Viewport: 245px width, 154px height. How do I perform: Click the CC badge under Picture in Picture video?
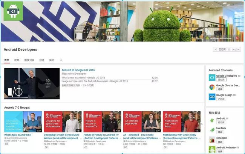click(x=86, y=147)
